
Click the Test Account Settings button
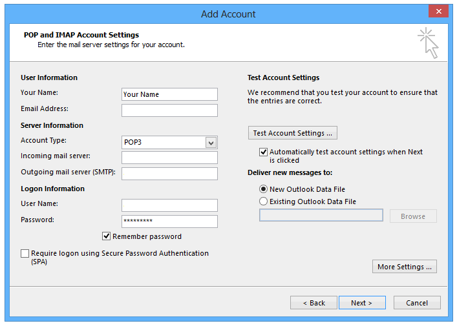(x=293, y=133)
